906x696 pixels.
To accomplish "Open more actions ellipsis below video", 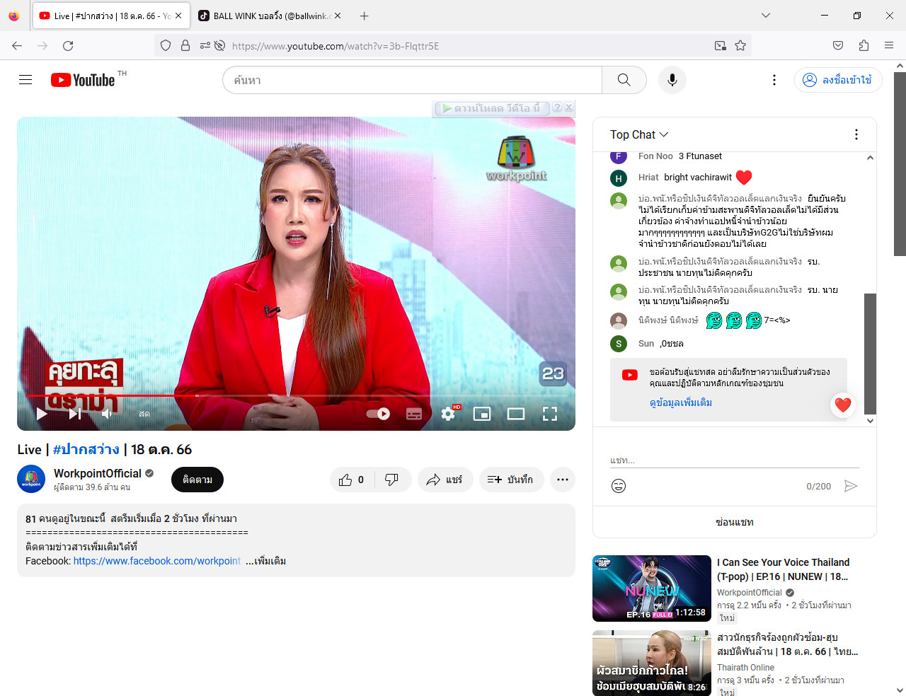I will coord(563,480).
